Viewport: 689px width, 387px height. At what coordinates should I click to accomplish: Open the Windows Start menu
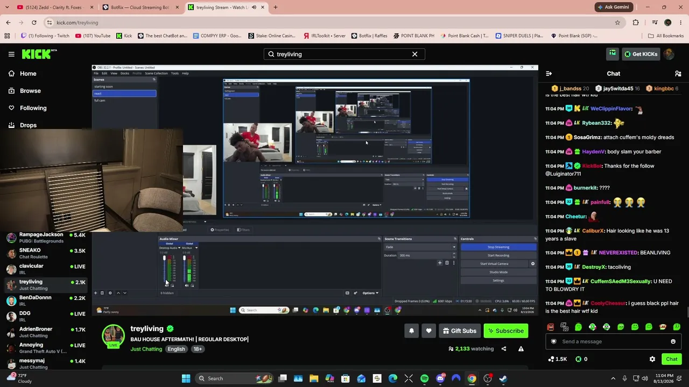[x=186, y=378]
